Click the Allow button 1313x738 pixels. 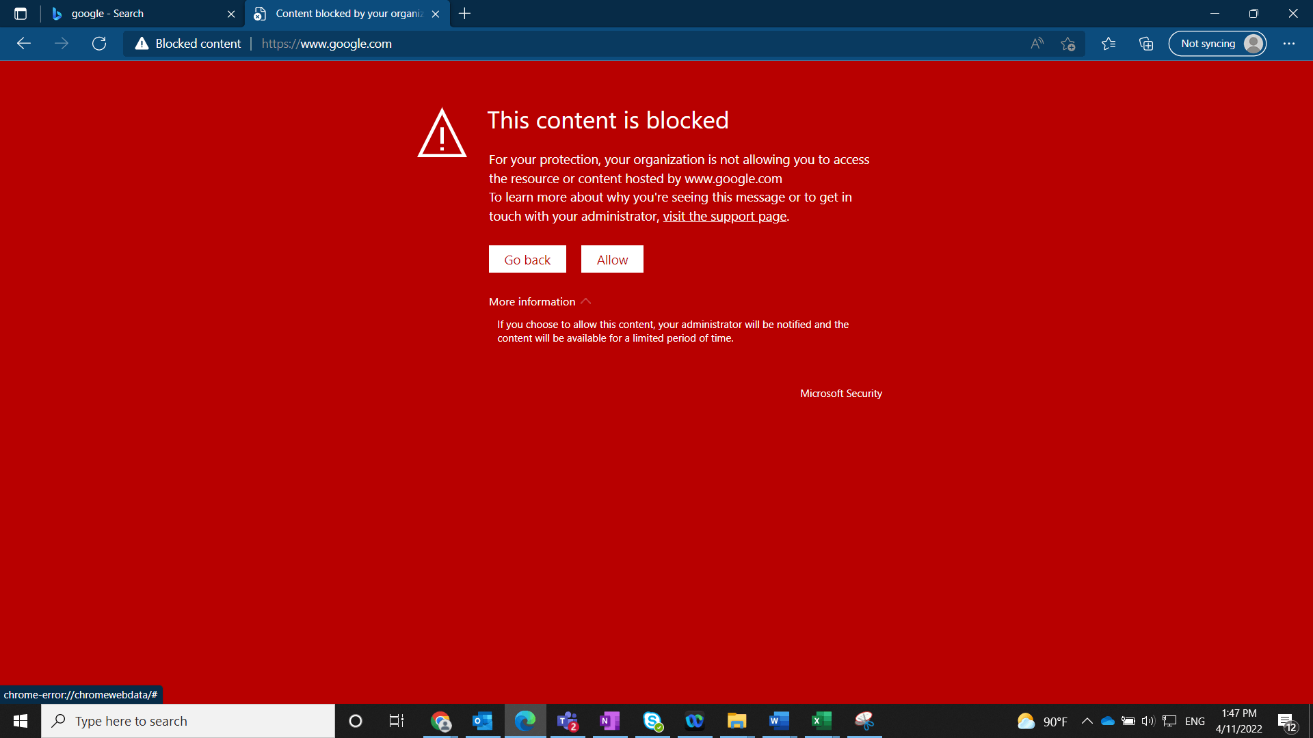(612, 260)
